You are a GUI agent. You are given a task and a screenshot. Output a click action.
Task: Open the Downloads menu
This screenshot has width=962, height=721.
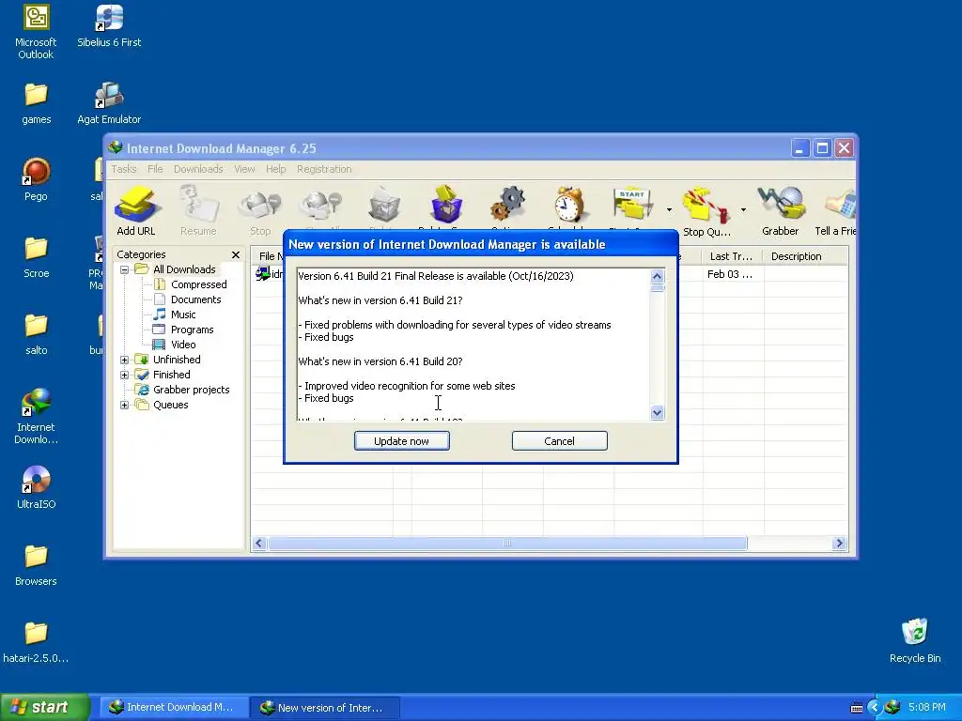click(x=198, y=169)
